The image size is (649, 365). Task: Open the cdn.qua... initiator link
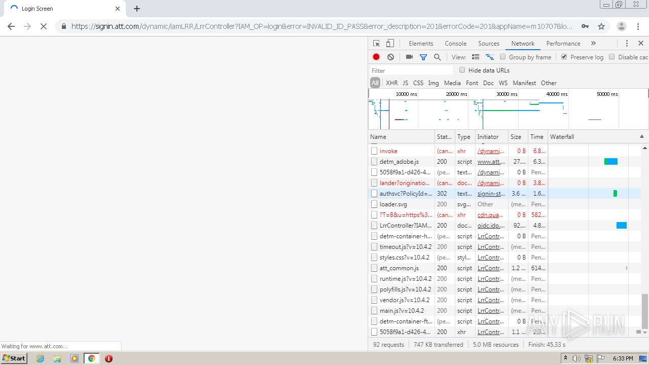point(491,215)
